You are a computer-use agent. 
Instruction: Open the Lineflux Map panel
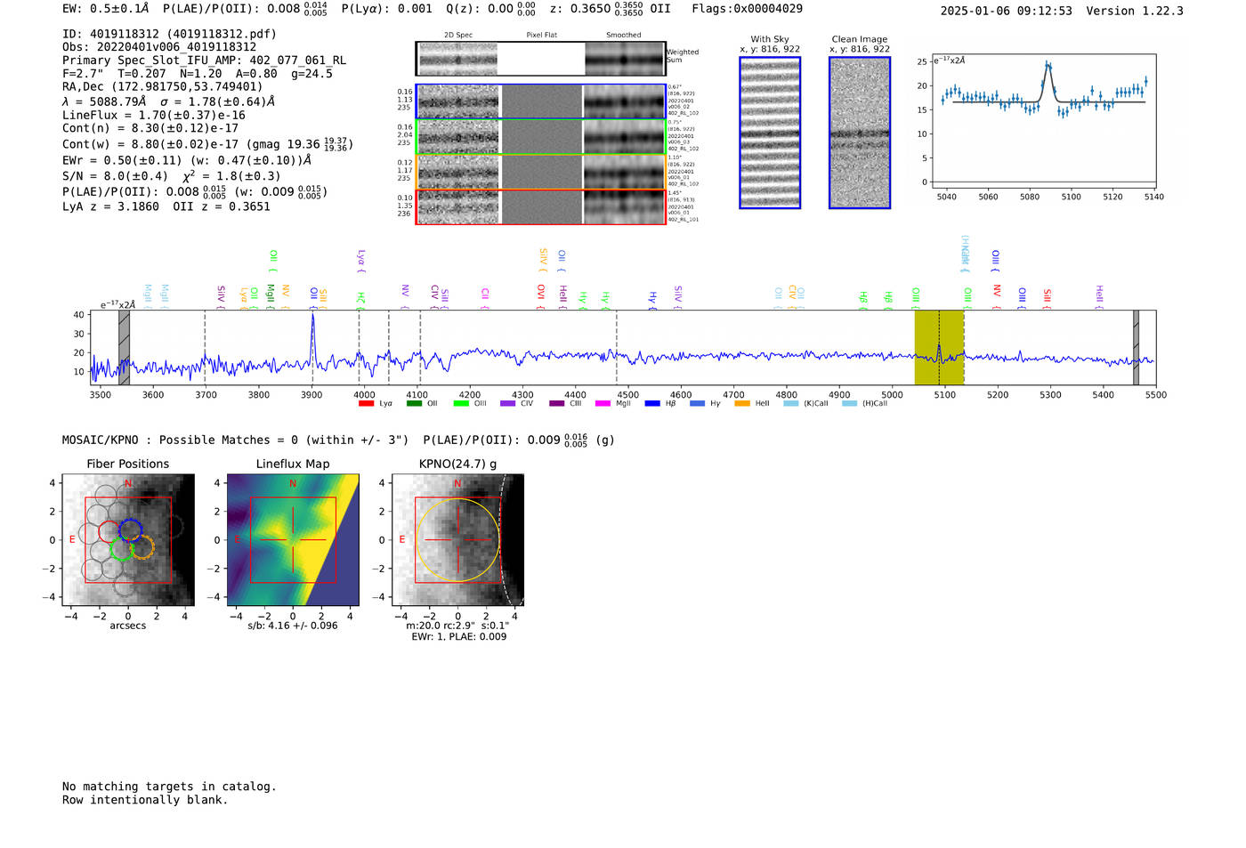point(293,540)
